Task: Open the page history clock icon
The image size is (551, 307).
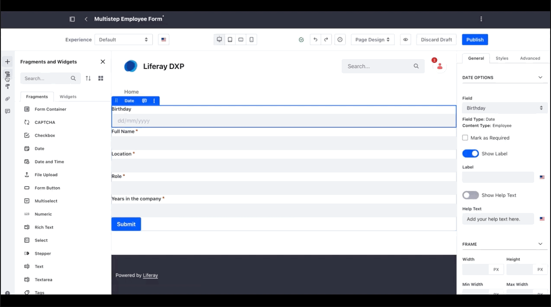Action: [340, 40]
